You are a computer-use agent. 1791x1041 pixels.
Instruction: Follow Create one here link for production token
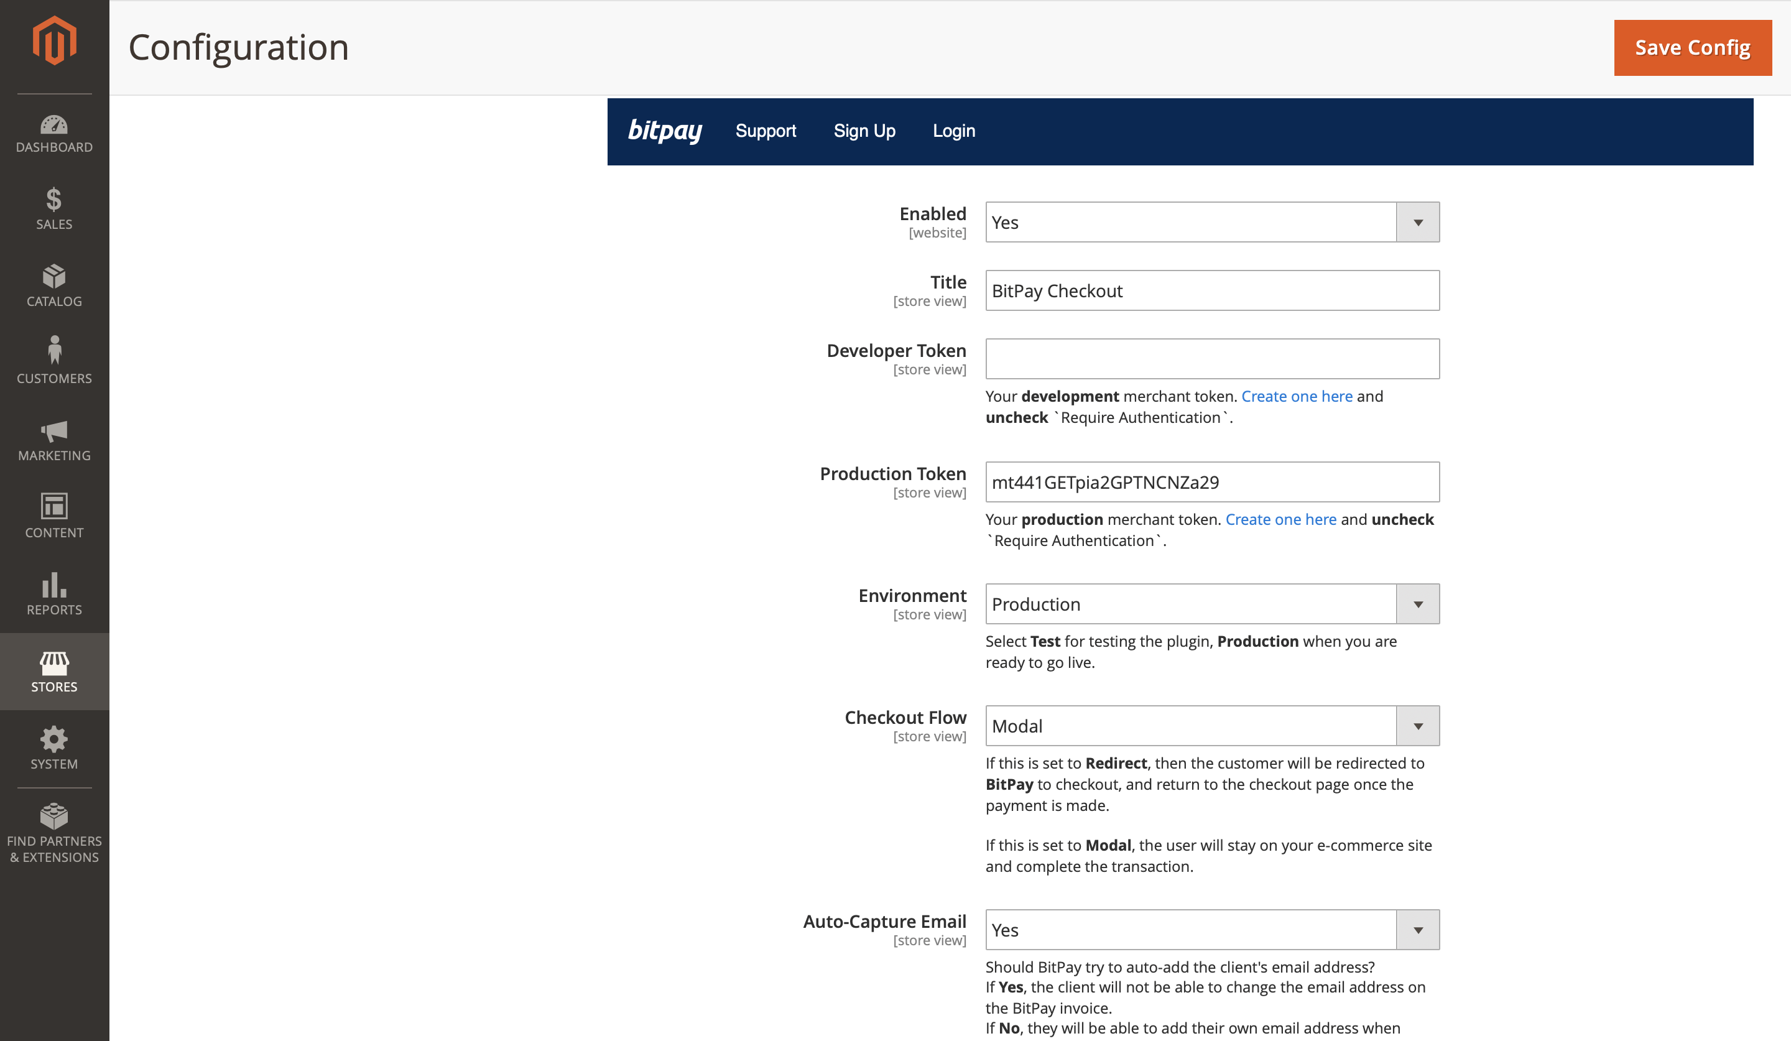coord(1280,519)
